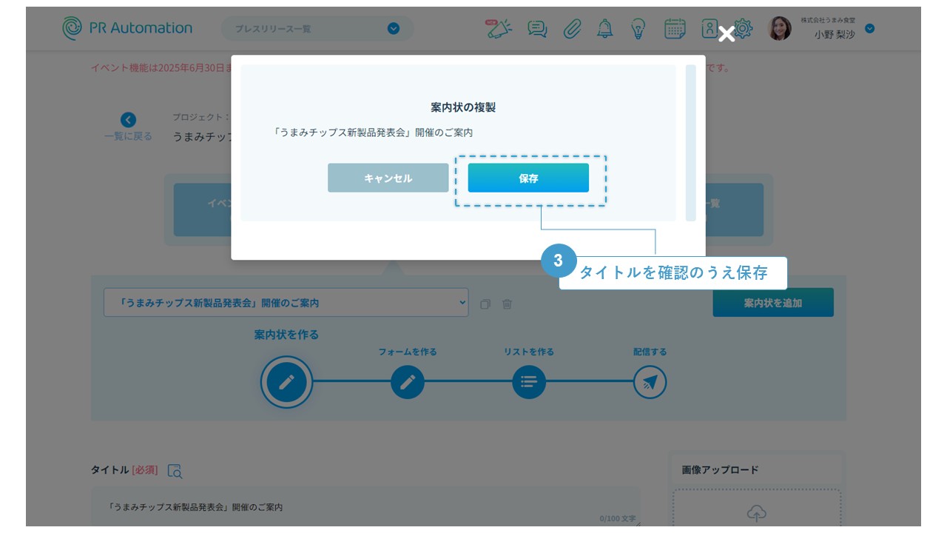947x533 pixels.
Task: Click the megaphone announcements icon
Action: coord(499,29)
